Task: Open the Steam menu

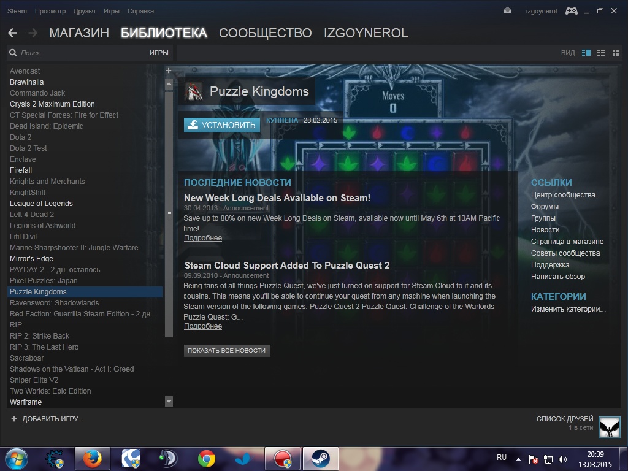Action: (x=17, y=11)
